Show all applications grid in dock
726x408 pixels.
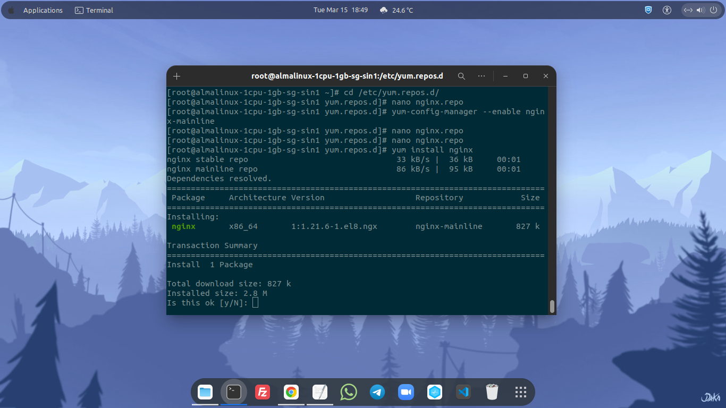pyautogui.click(x=521, y=392)
